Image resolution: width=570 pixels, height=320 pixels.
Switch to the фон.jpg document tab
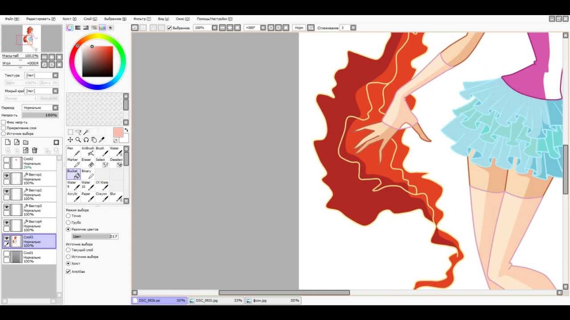coord(273,300)
